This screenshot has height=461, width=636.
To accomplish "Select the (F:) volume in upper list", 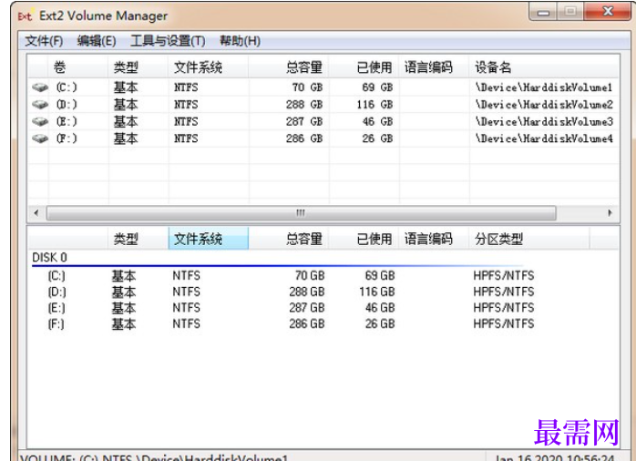I will pos(67,138).
